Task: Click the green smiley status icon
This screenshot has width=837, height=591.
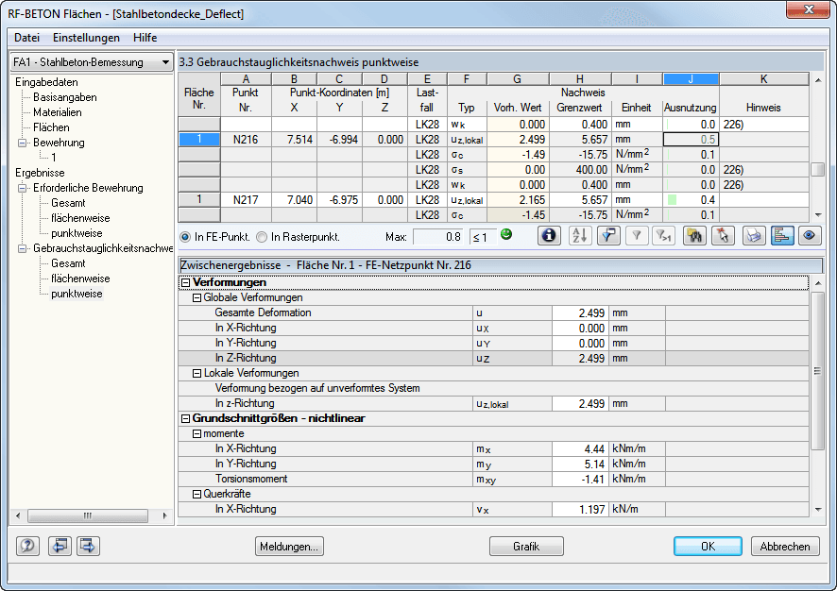Action: (506, 234)
